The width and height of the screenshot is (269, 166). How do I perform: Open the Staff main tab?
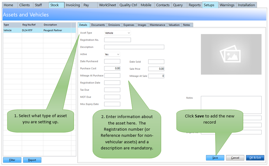[41, 5]
